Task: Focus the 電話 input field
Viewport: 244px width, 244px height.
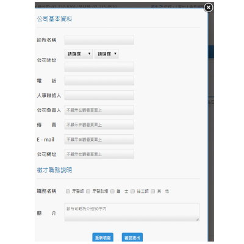Action: tap(99, 81)
